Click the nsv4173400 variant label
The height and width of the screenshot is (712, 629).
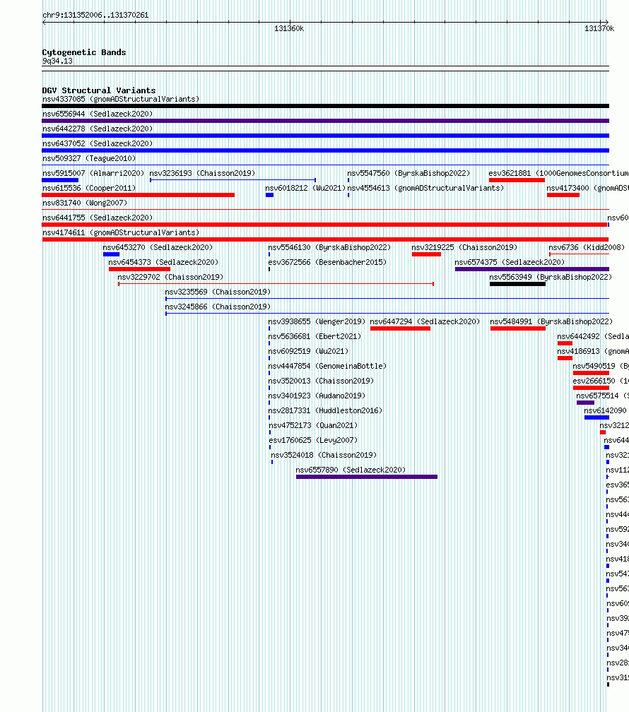587,188
